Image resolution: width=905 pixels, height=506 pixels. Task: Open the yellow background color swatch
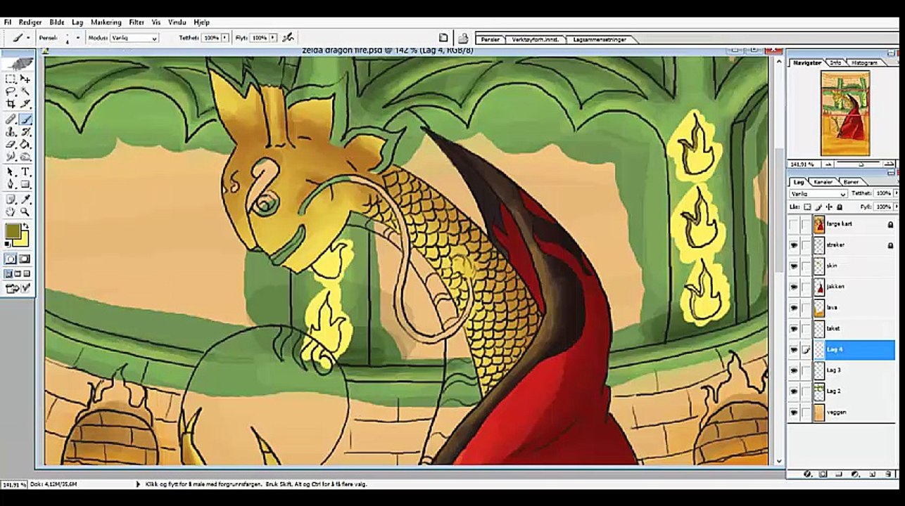click(23, 242)
